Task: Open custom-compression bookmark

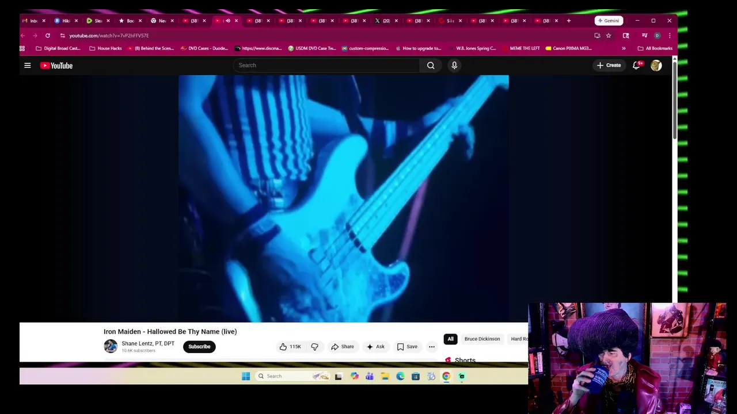Action: pyautogui.click(x=365, y=48)
